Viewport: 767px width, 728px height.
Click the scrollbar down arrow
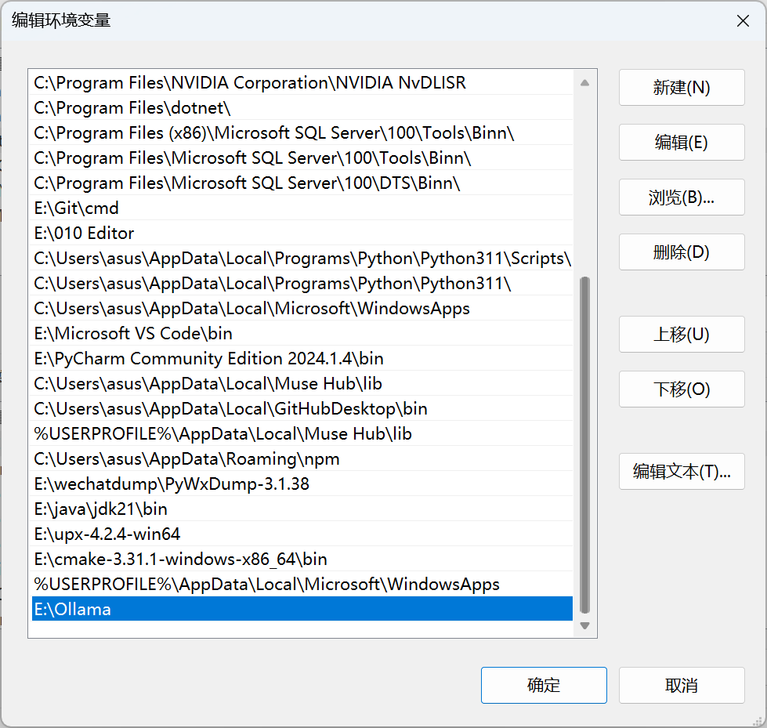click(x=584, y=626)
